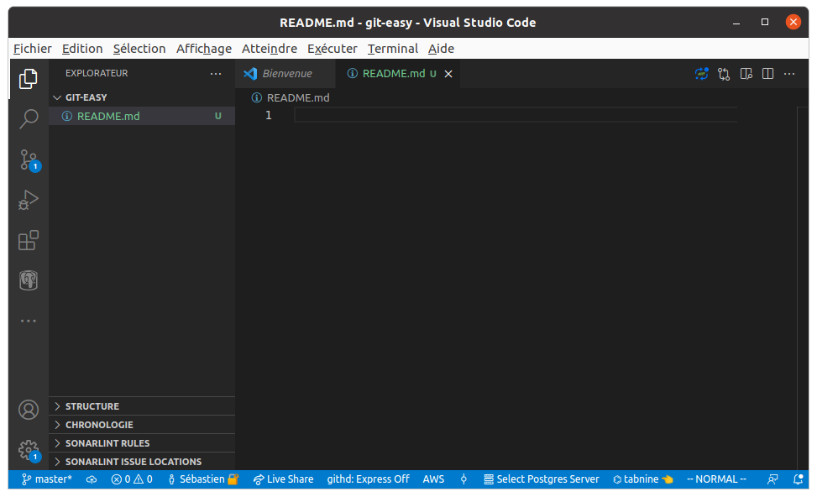Click line number 1 in gutter

[269, 115]
